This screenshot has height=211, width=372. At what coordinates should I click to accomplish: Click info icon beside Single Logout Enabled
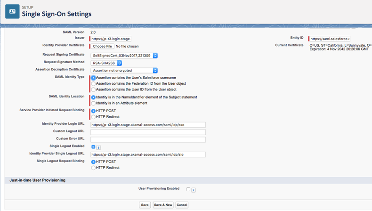pyautogui.click(x=99, y=147)
